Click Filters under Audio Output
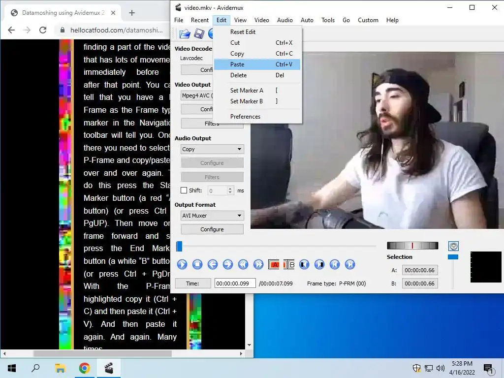This screenshot has width=504, height=378. click(212, 177)
